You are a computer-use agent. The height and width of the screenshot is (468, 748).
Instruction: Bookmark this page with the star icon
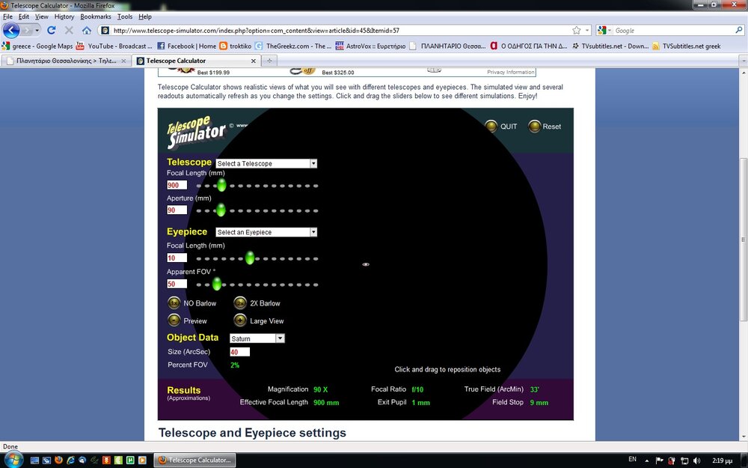point(576,31)
